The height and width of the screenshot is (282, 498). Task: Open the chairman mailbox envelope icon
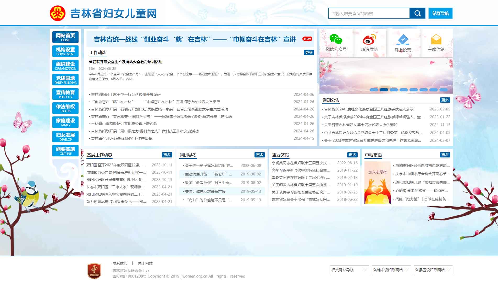point(436,39)
